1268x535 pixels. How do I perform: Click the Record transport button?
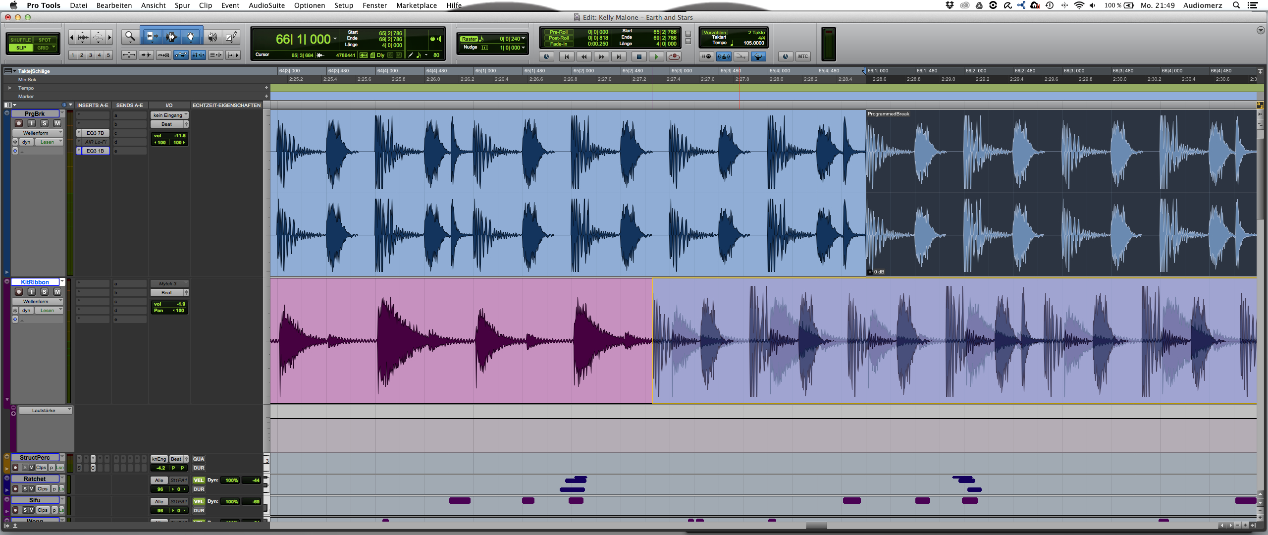coord(674,56)
